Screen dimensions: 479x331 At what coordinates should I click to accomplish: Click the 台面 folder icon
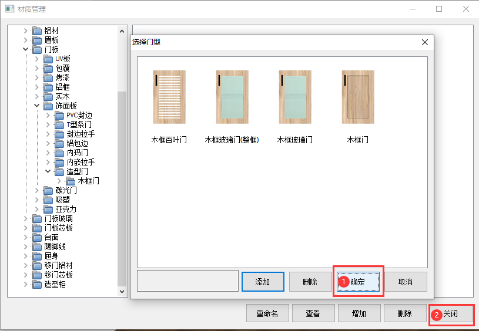point(37,238)
